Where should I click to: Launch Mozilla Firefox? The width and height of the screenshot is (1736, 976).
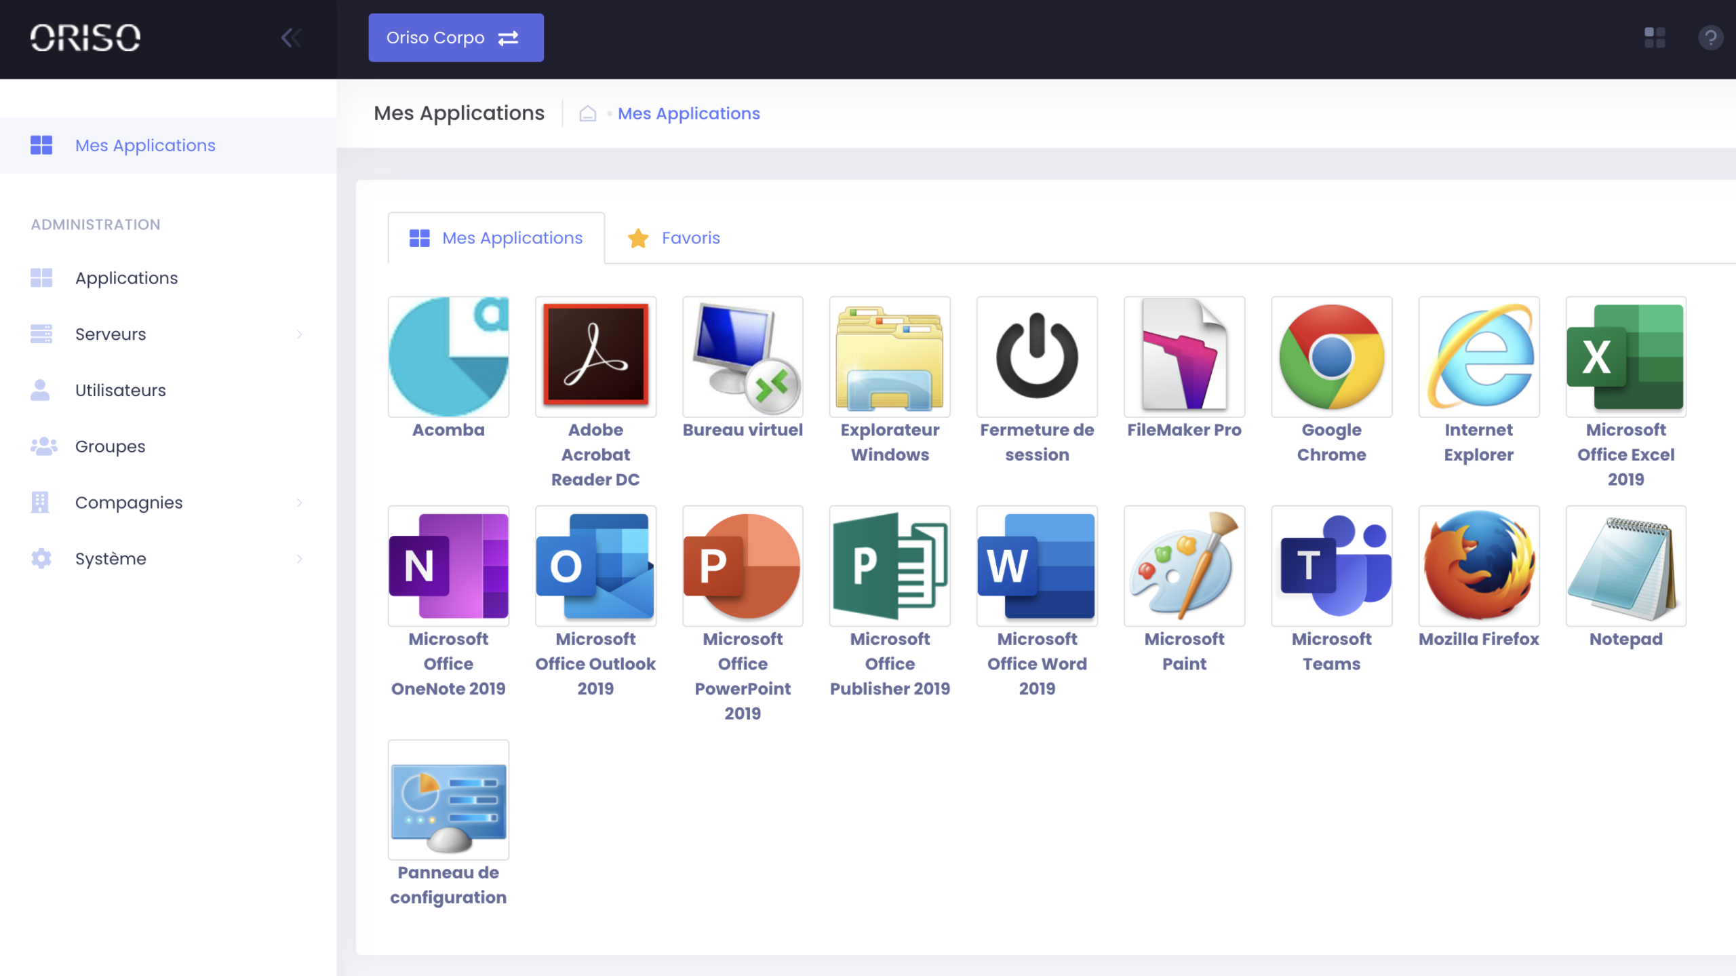1478,566
